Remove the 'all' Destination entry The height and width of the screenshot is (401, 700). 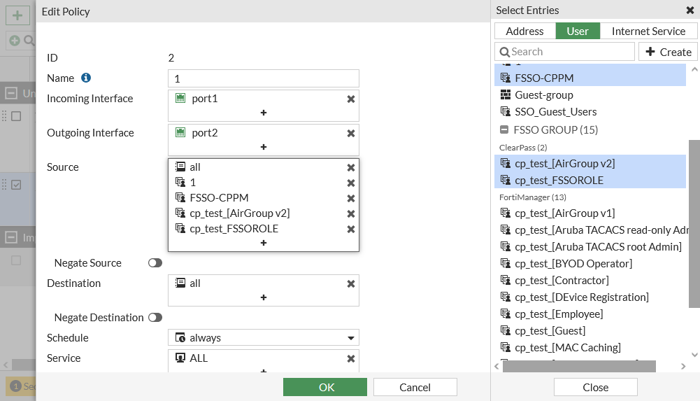tap(351, 284)
